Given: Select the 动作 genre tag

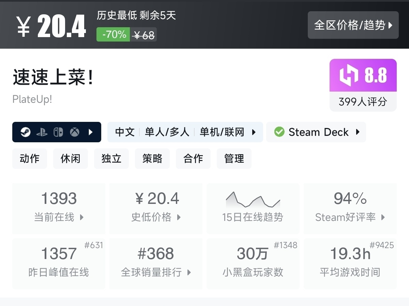Looking at the screenshot, I should [x=30, y=159].
